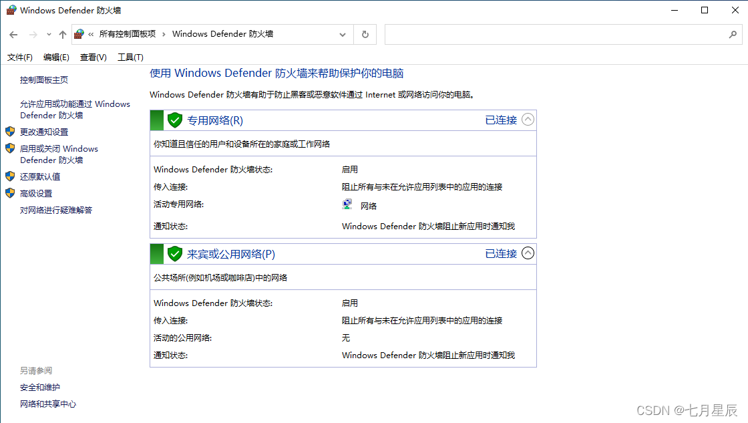This screenshot has width=748, height=423.
Task: Open the 编辑(E) menu
Action: coord(56,57)
